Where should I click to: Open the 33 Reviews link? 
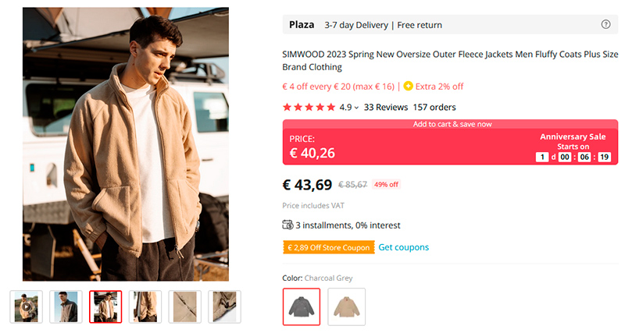386,107
